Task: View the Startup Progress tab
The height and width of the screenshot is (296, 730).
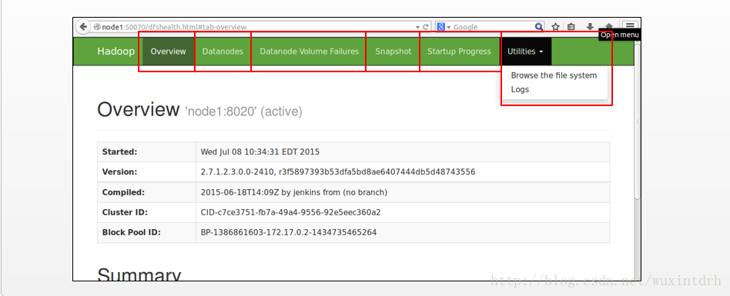Action: point(459,52)
